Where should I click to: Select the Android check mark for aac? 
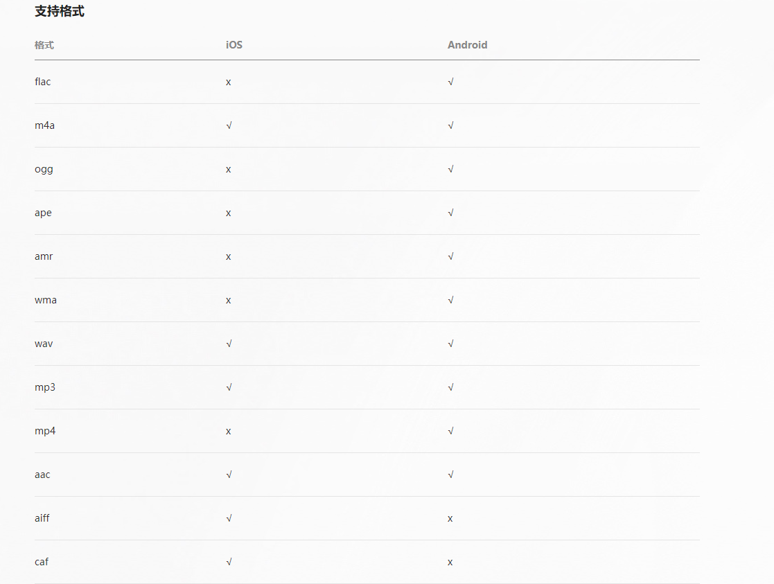pyautogui.click(x=450, y=475)
